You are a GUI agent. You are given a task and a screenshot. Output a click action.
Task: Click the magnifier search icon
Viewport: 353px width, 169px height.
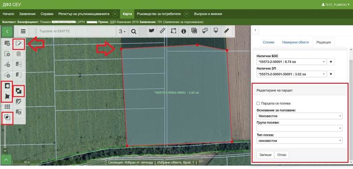(x=134, y=31)
